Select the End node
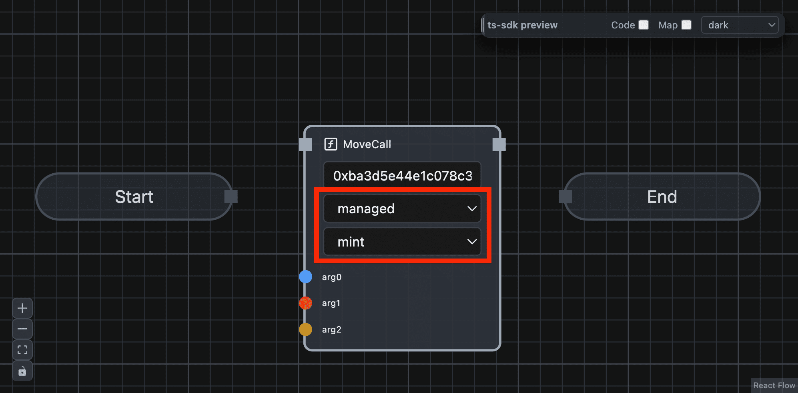Image resolution: width=798 pixels, height=393 pixels. [662, 196]
